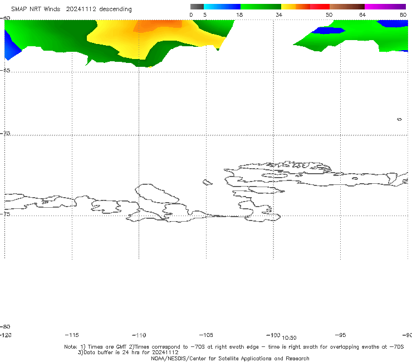This screenshot has height=362, width=412.
Task: Click the orange high-wind area at the map top
Action: 158,26
